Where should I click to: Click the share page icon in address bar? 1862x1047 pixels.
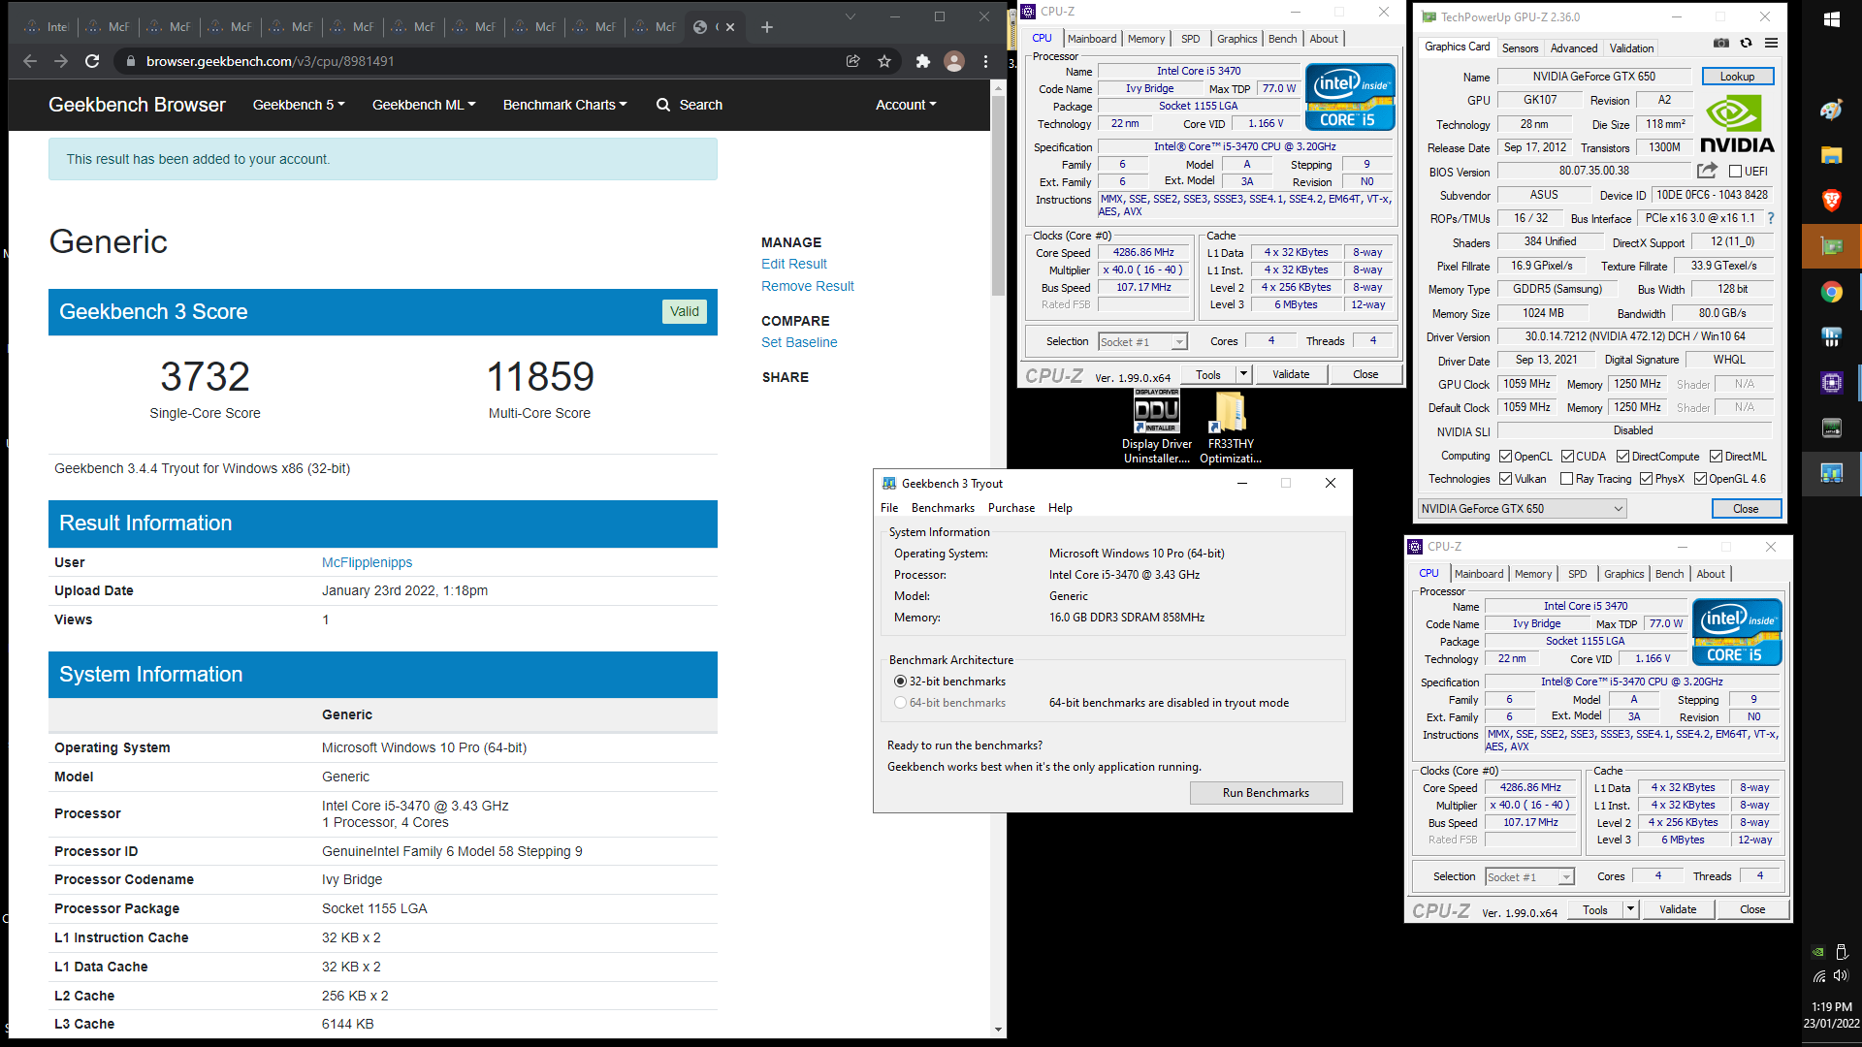pyautogui.click(x=853, y=61)
